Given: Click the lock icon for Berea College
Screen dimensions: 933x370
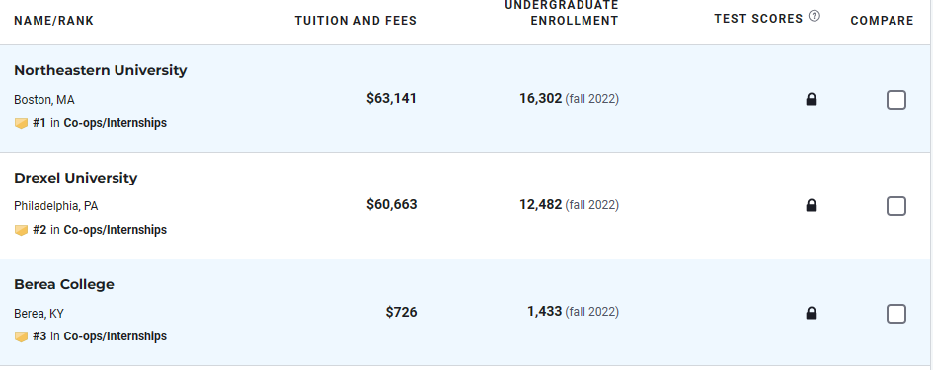Looking at the screenshot, I should 811,313.
